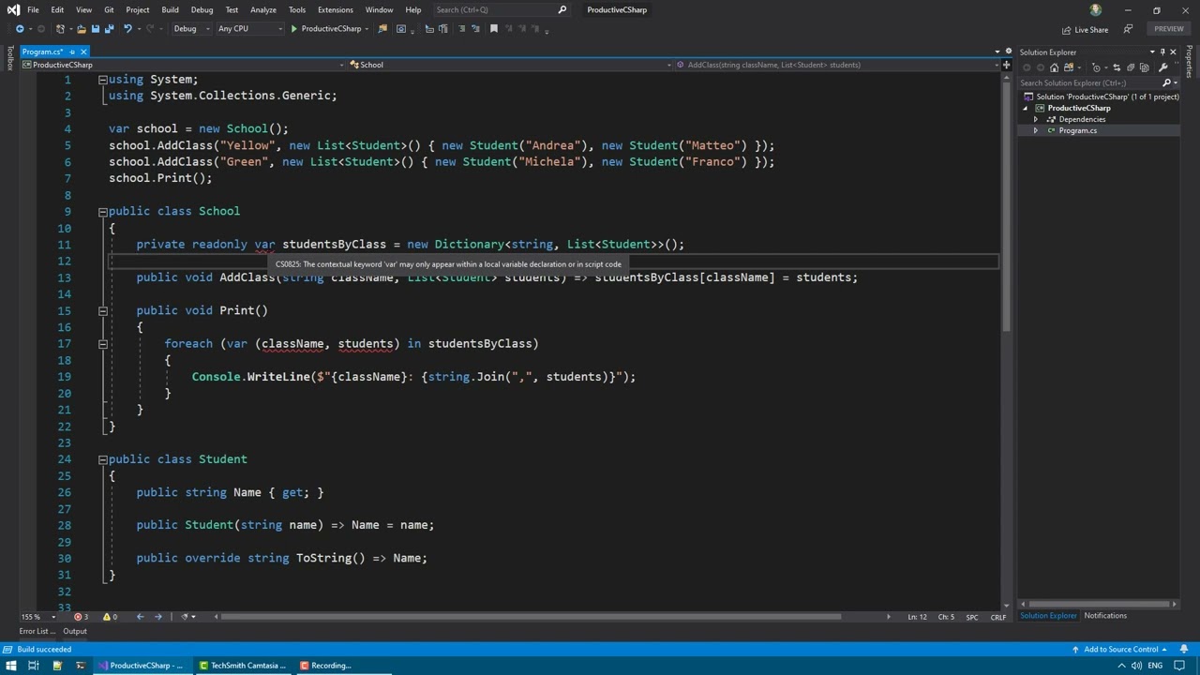Viewport: 1200px width, 675px height.
Task: Collapse the School class outlining region
Action: point(103,212)
